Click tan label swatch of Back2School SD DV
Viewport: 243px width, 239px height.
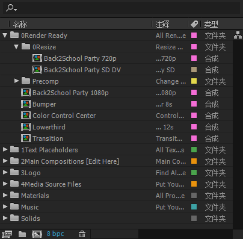click(x=194, y=70)
